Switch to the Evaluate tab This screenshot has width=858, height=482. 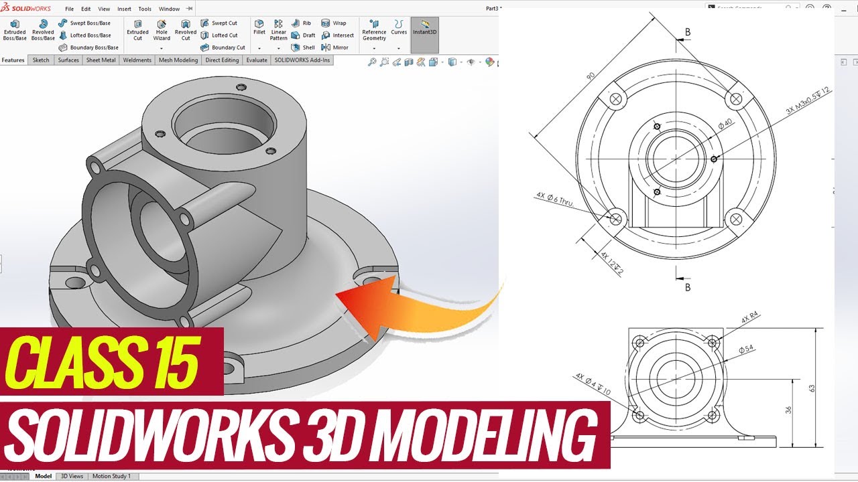[257, 60]
